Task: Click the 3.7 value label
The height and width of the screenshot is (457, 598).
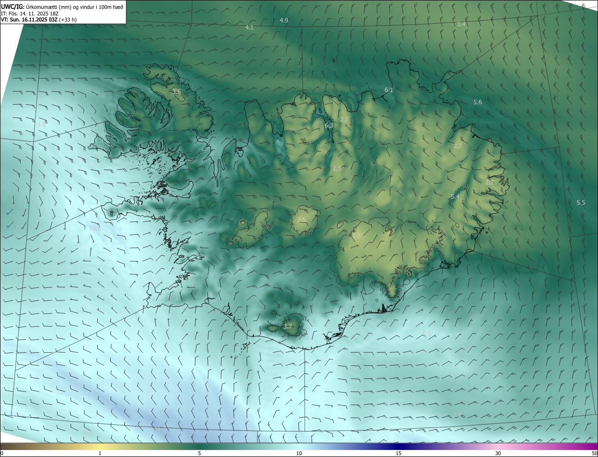Action: (x=288, y=327)
